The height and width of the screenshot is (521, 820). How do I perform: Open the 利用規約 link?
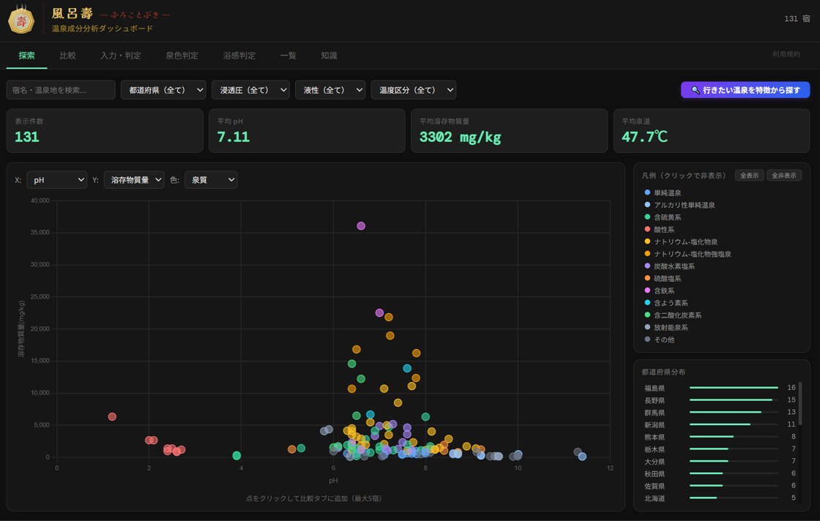click(786, 54)
